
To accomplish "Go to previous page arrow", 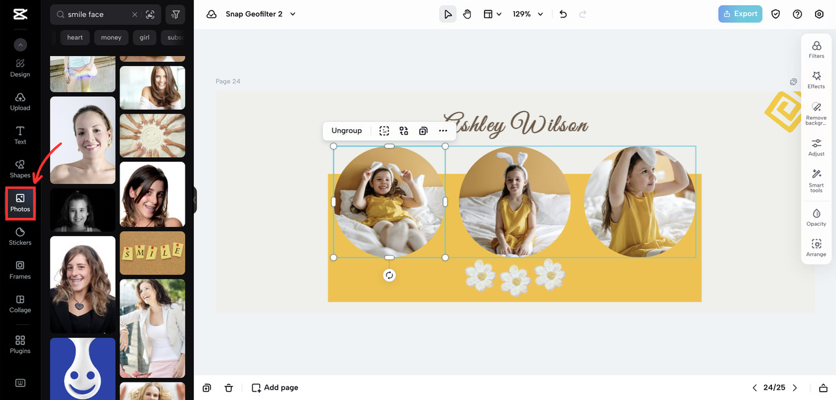I will pos(755,388).
